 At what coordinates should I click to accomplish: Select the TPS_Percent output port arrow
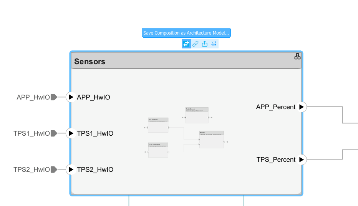pyautogui.click(x=302, y=159)
